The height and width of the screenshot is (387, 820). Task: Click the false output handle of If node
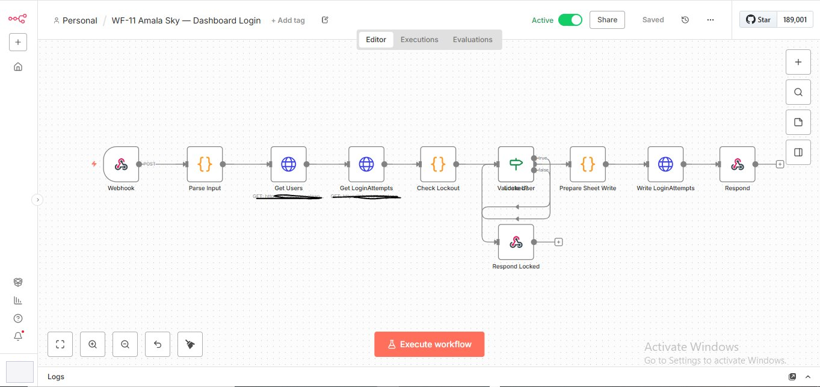pyautogui.click(x=534, y=170)
